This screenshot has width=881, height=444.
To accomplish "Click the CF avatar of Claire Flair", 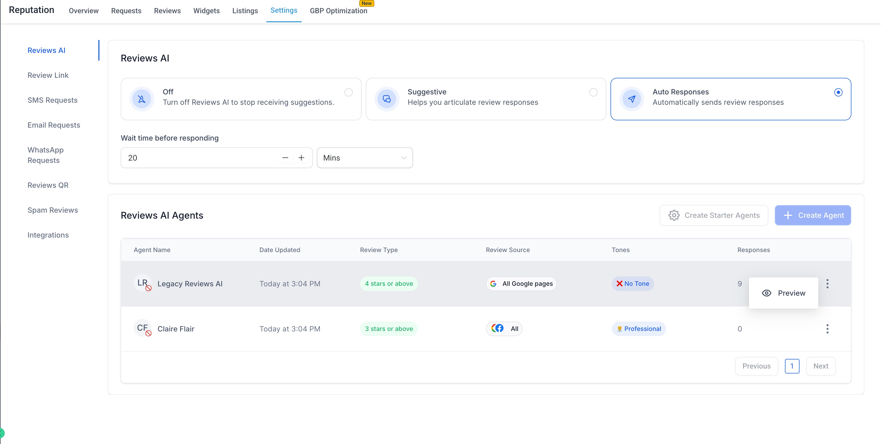I will click(x=142, y=328).
